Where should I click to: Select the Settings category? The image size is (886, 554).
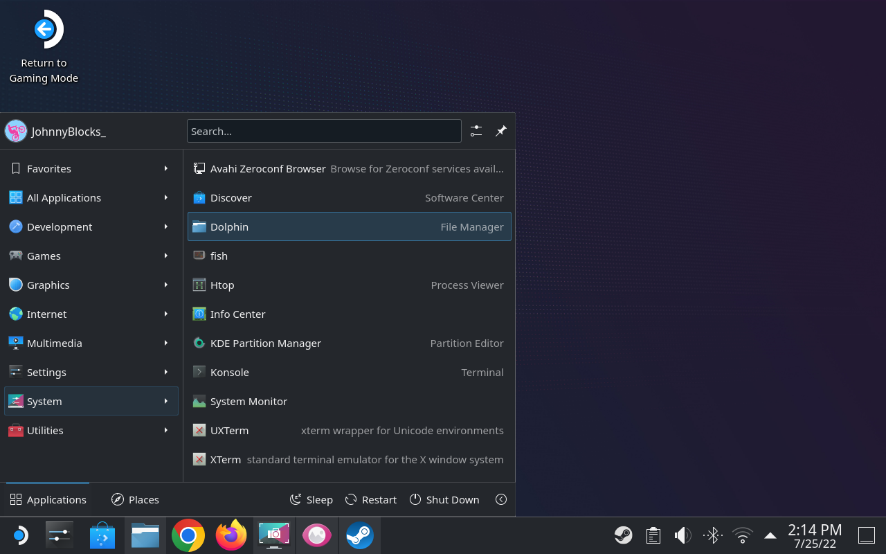pyautogui.click(x=91, y=372)
